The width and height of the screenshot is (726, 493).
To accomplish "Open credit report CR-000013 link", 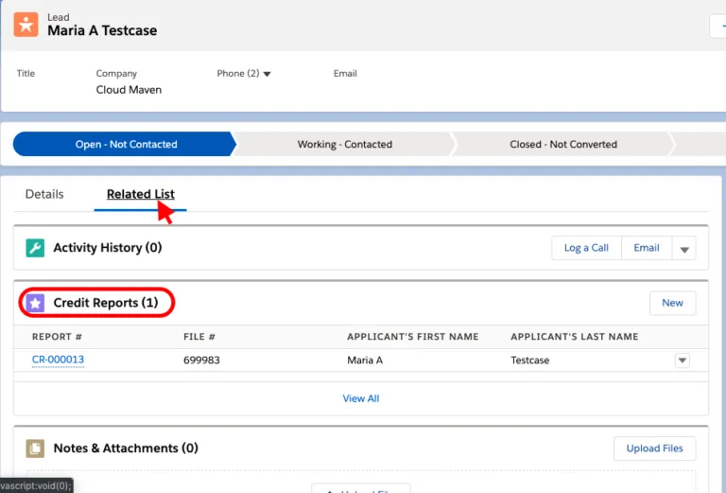I will [58, 360].
